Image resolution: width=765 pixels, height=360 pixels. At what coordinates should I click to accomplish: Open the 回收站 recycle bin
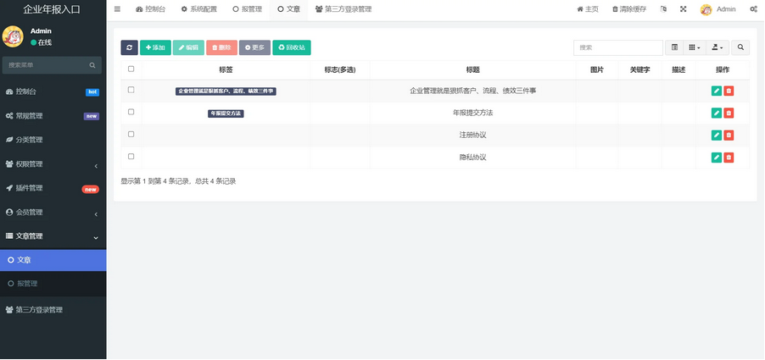291,47
